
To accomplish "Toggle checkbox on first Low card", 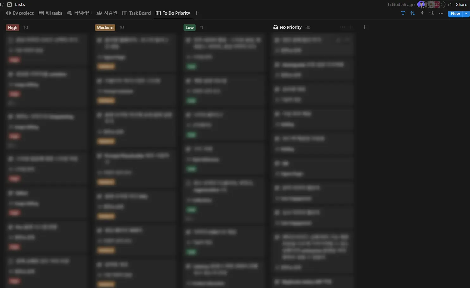I will click(x=188, y=40).
